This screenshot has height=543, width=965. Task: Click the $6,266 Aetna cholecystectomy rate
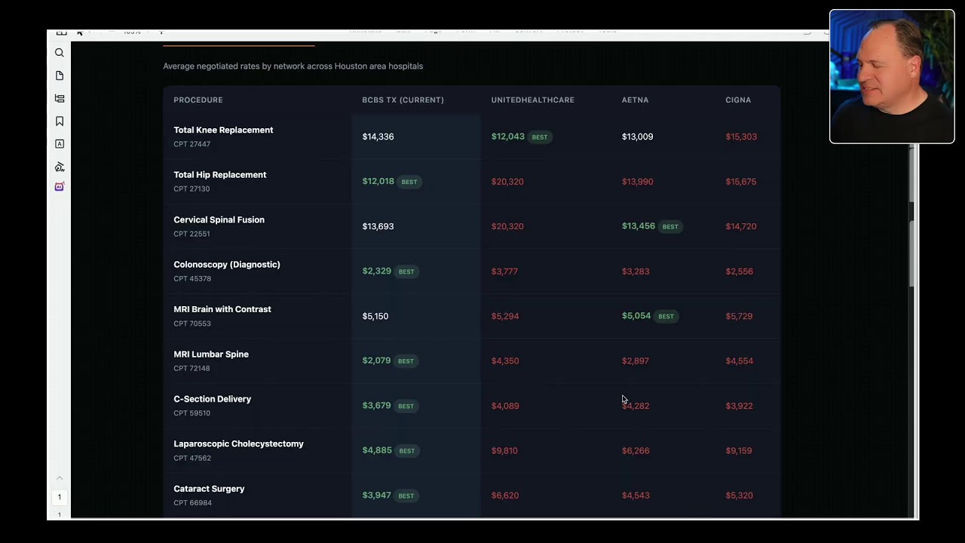[636, 451]
